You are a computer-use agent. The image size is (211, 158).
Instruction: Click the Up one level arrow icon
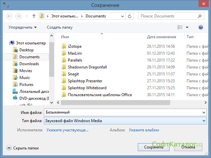coord(34,16)
